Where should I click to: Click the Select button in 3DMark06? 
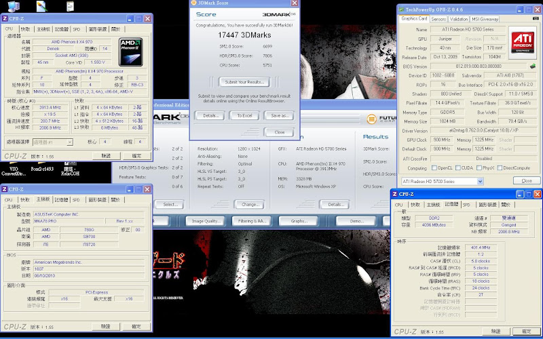point(170,205)
